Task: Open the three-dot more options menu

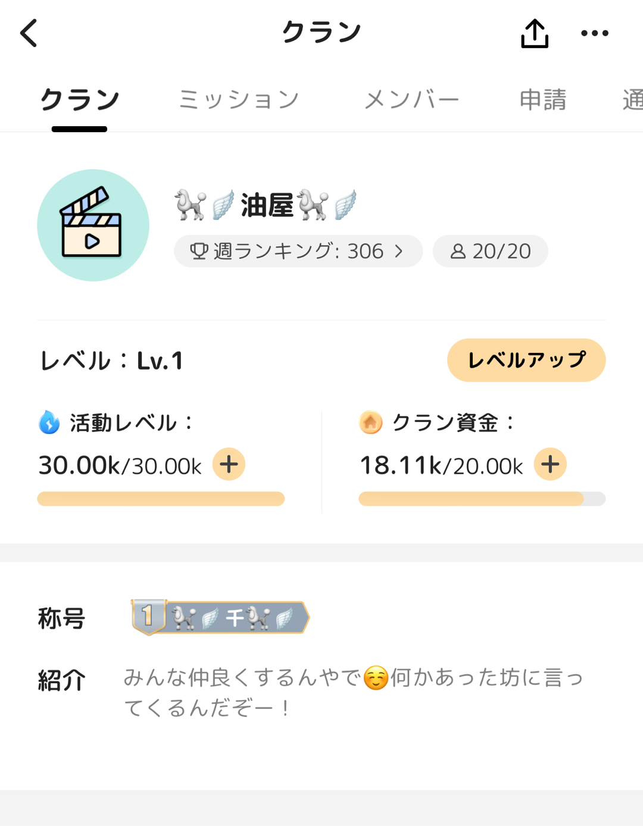Action: (x=594, y=33)
